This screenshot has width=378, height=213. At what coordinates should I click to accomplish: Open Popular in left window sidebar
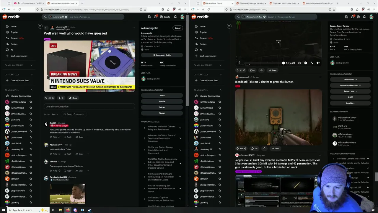coord(14,32)
